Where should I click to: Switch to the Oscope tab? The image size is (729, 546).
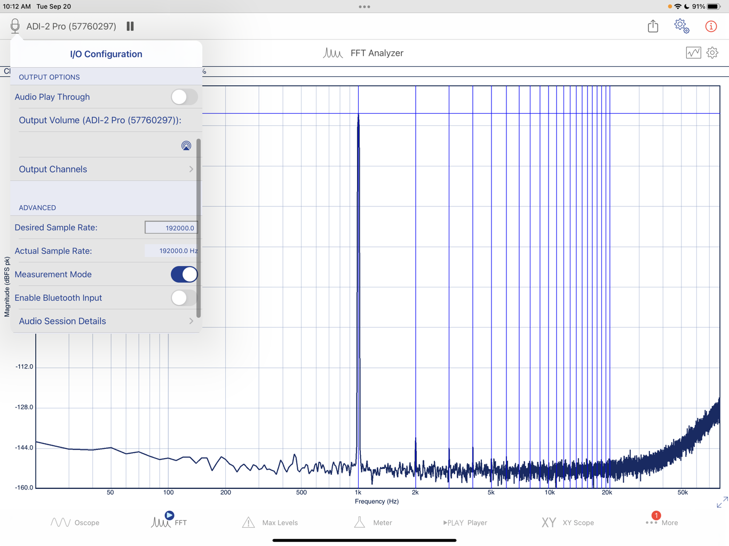click(75, 523)
